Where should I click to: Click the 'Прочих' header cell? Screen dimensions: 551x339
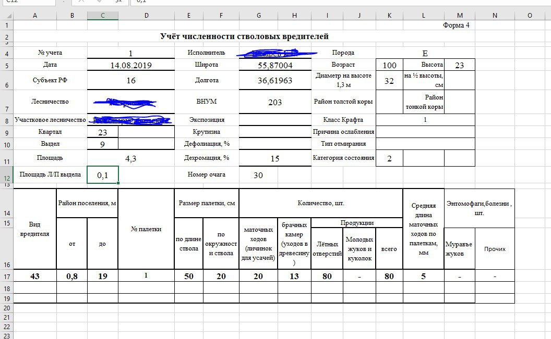[x=495, y=248]
